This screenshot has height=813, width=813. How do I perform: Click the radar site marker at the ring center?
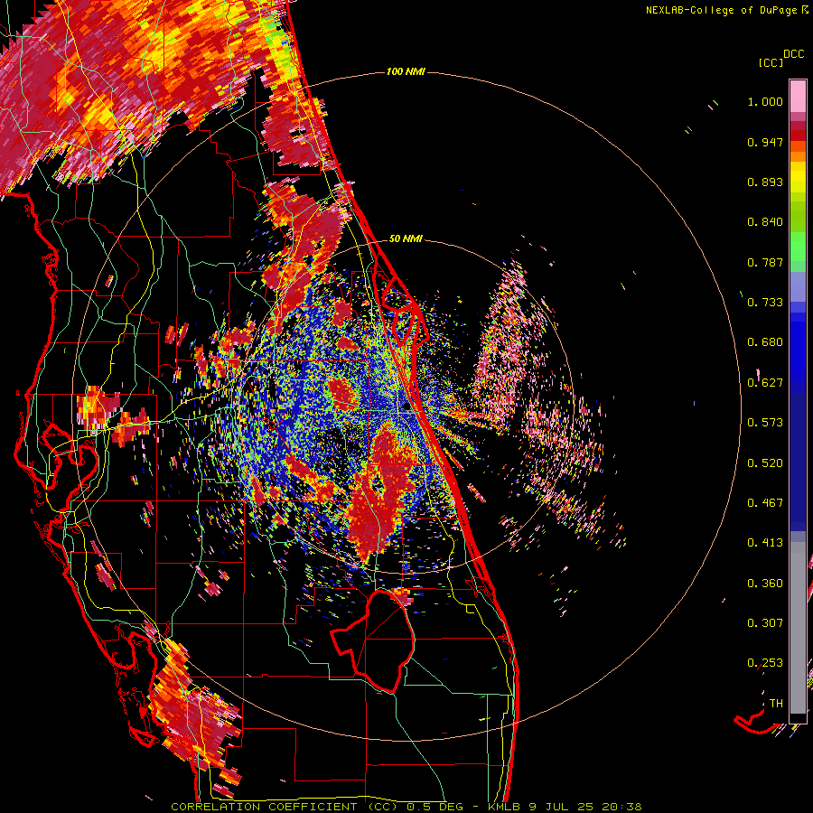(x=407, y=407)
